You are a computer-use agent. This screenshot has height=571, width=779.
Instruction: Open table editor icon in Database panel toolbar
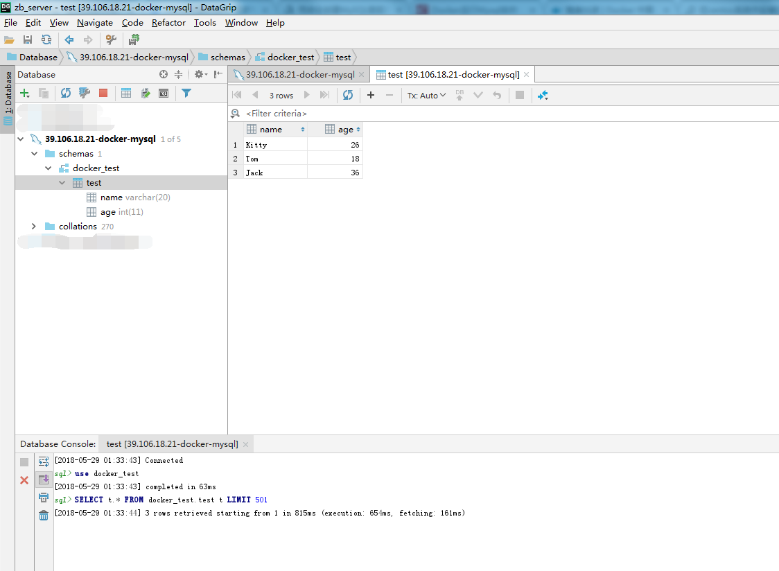[x=126, y=93]
